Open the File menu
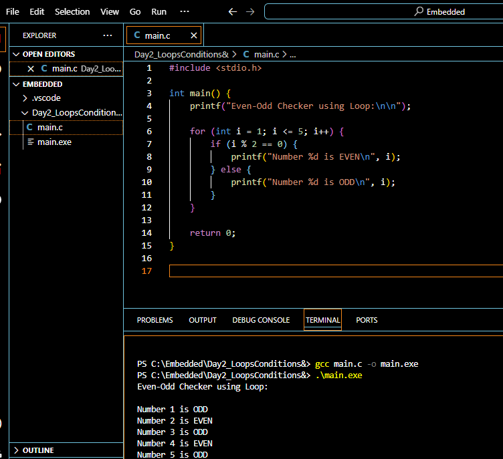 click(x=13, y=12)
